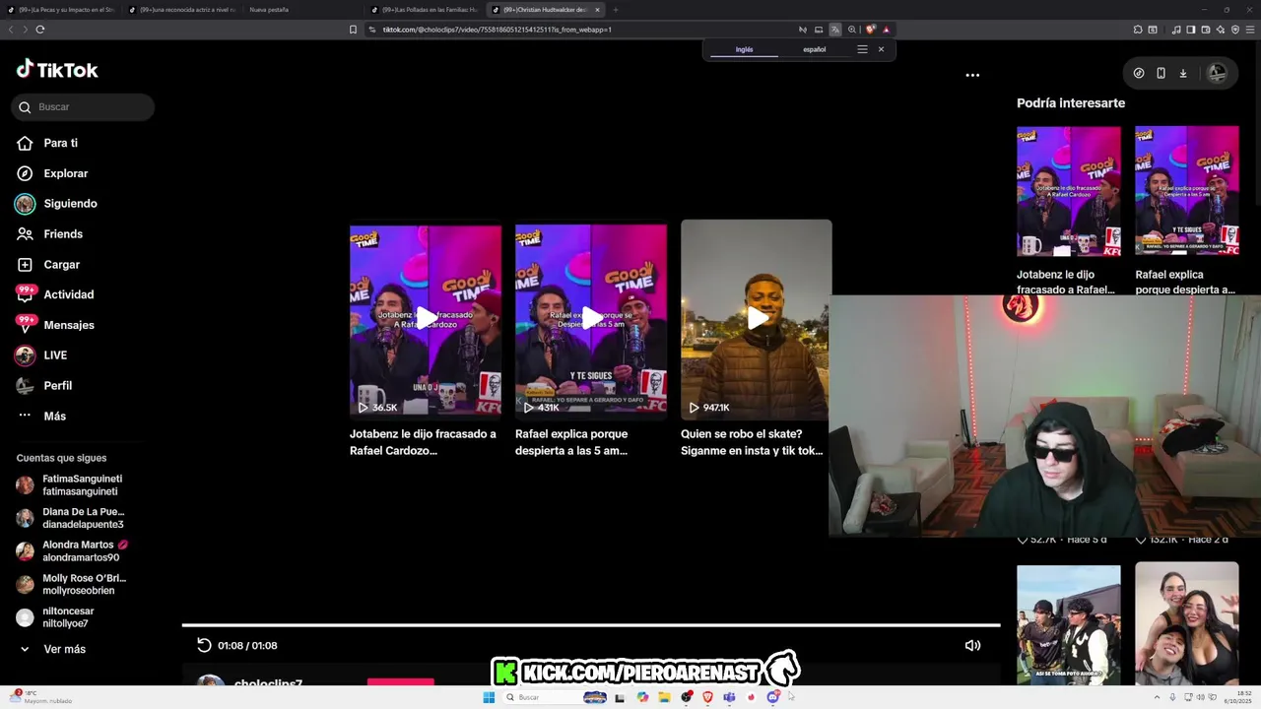The image size is (1261, 709).
Task: Click the zoom magnifier icon in address bar
Action: [852, 30]
